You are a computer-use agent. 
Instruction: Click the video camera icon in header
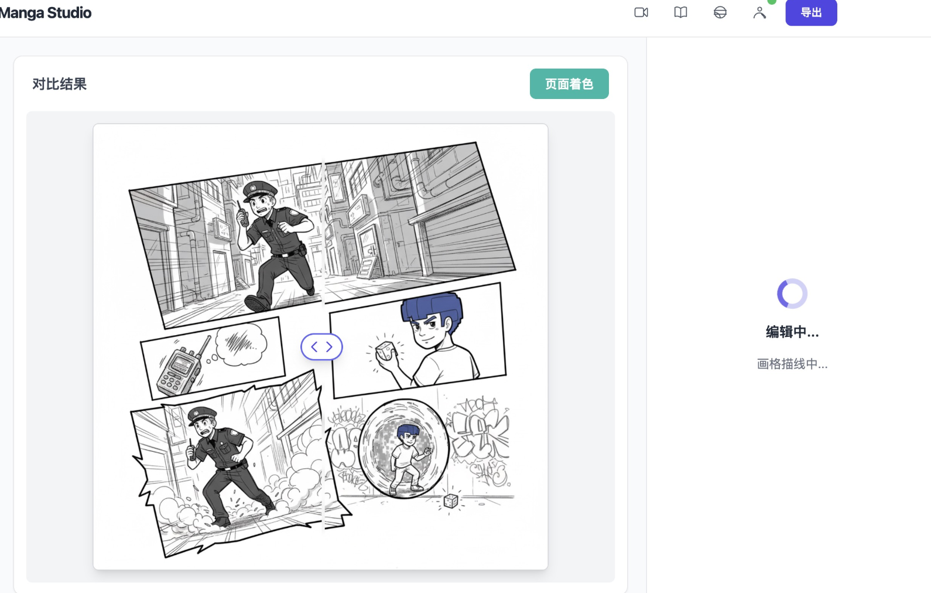[x=641, y=12]
